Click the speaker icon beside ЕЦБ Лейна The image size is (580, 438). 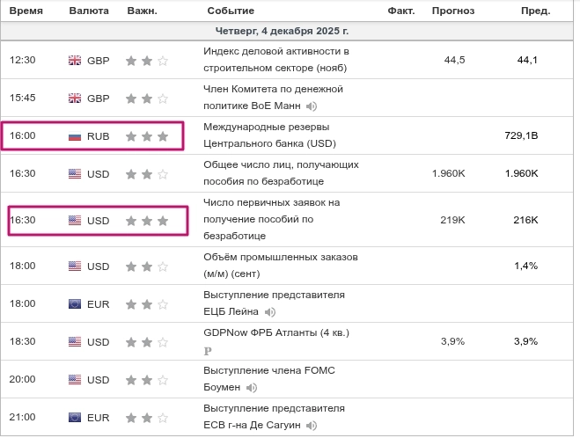pos(270,311)
